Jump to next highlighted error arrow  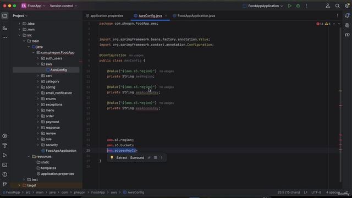[339, 24]
